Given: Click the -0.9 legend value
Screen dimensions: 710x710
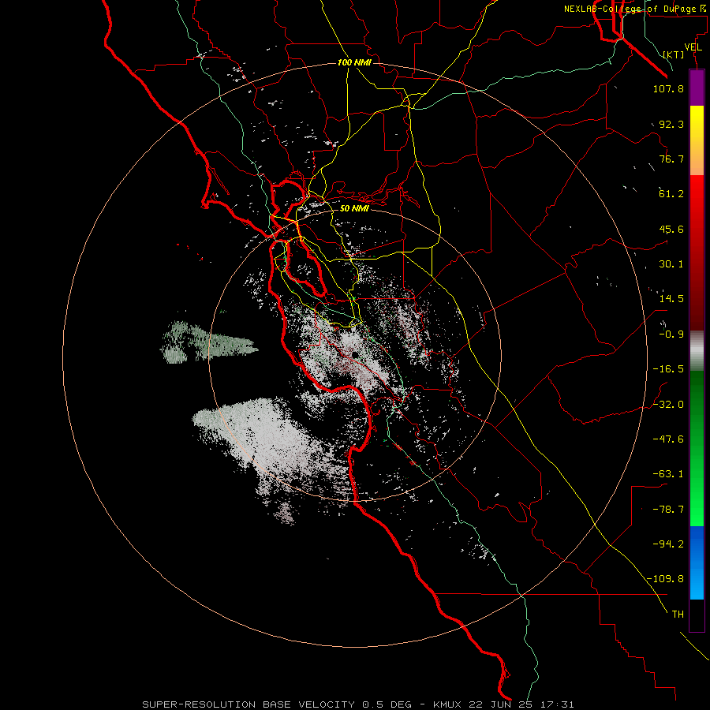Looking at the screenshot, I should (x=671, y=334).
